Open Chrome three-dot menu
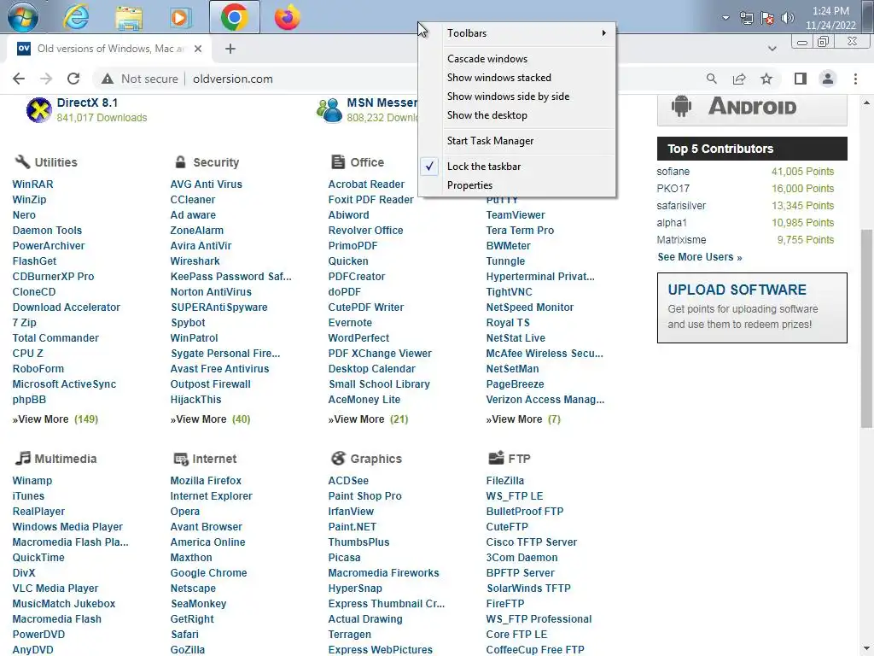 (x=855, y=79)
